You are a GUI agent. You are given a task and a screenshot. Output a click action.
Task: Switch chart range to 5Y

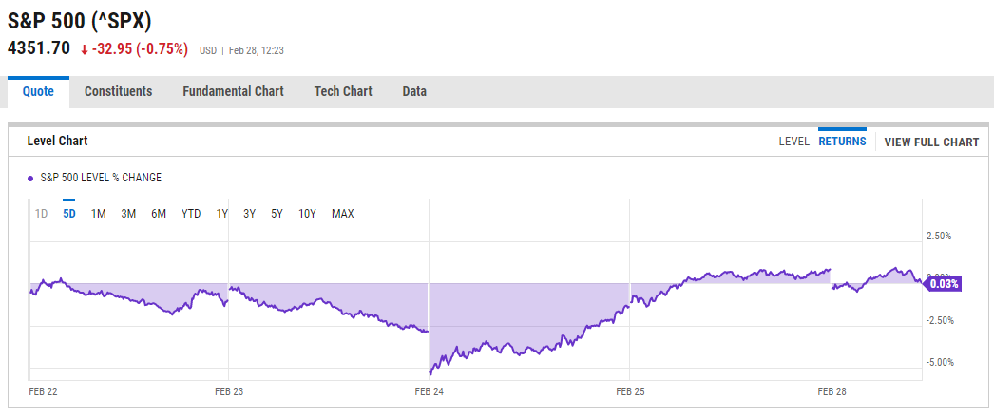click(x=277, y=214)
